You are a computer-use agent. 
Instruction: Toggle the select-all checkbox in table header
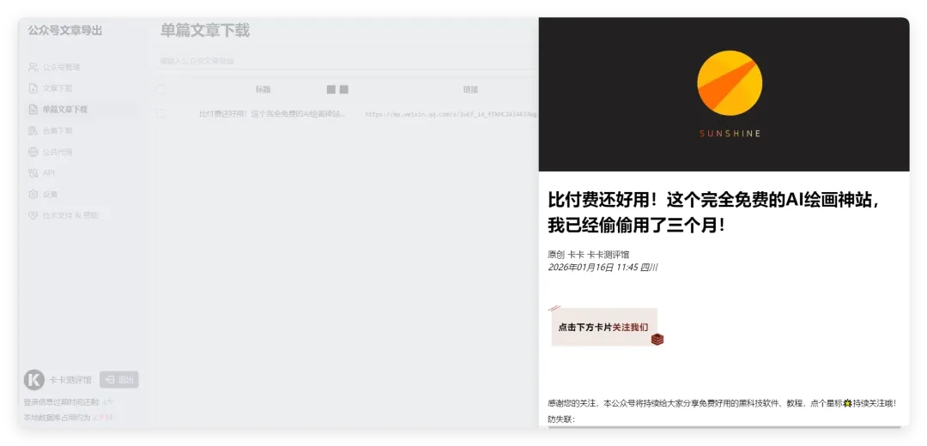[x=161, y=90]
